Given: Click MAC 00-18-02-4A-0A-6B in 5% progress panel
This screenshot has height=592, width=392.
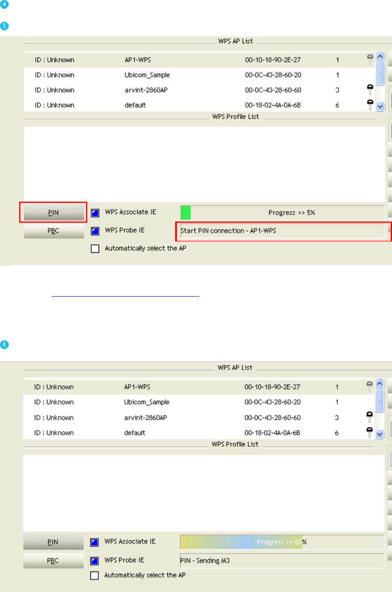Looking at the screenshot, I should 273,105.
